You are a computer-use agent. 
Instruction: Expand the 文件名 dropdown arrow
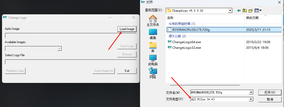(251, 92)
